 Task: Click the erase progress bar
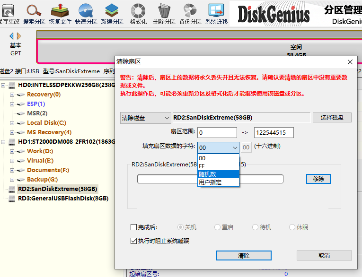coord(210,179)
